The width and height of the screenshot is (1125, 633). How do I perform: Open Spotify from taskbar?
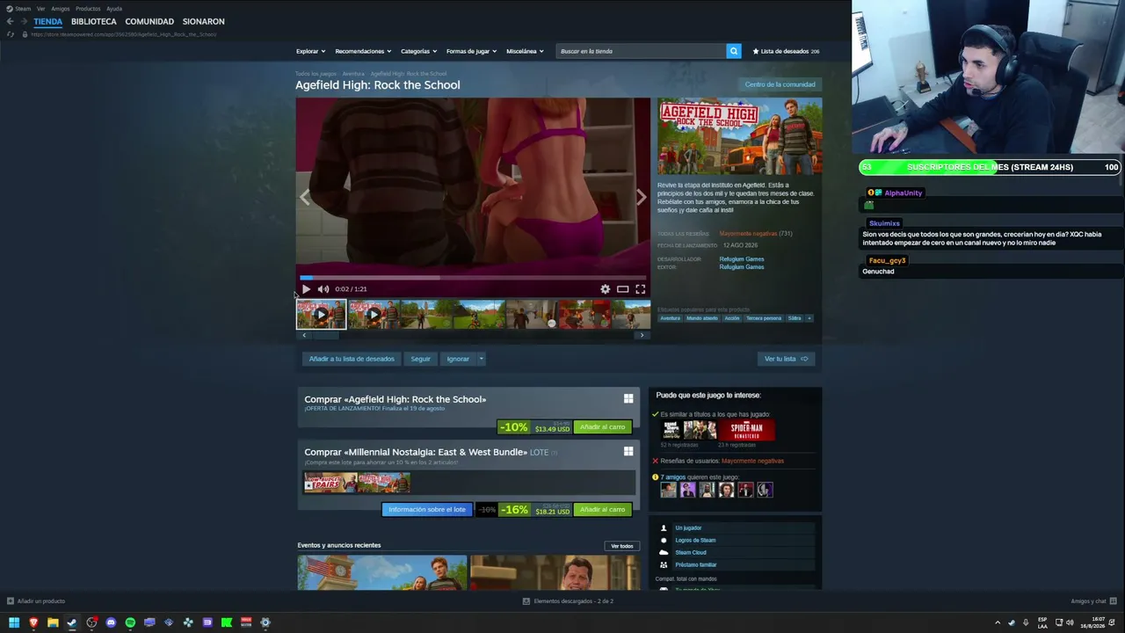(130, 622)
